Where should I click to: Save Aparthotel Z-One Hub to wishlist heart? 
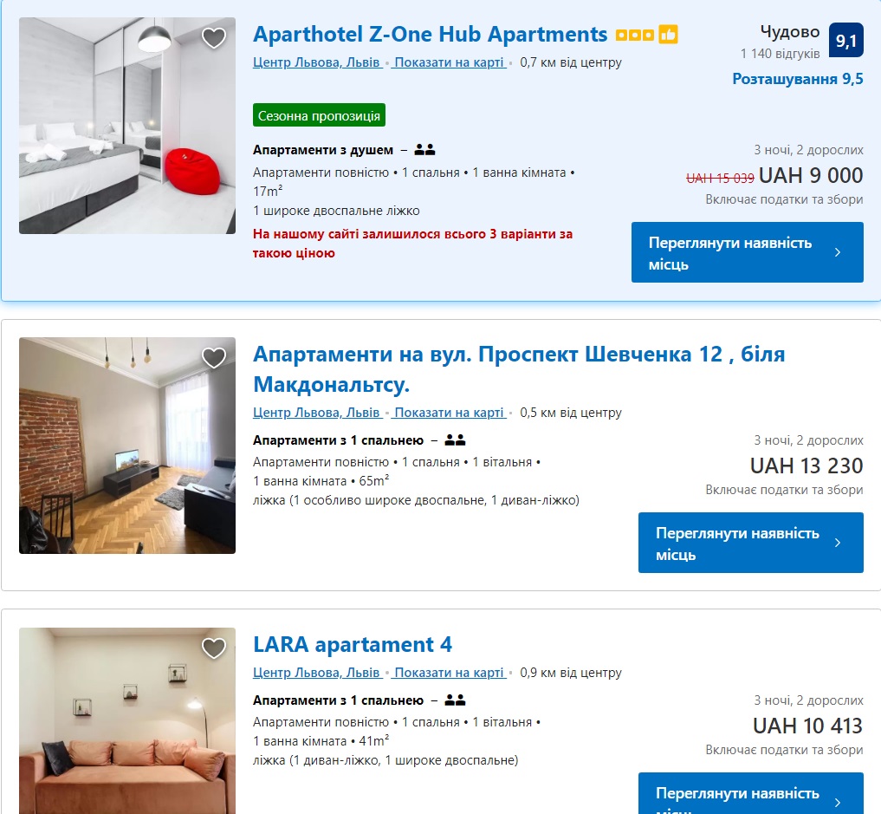[213, 38]
